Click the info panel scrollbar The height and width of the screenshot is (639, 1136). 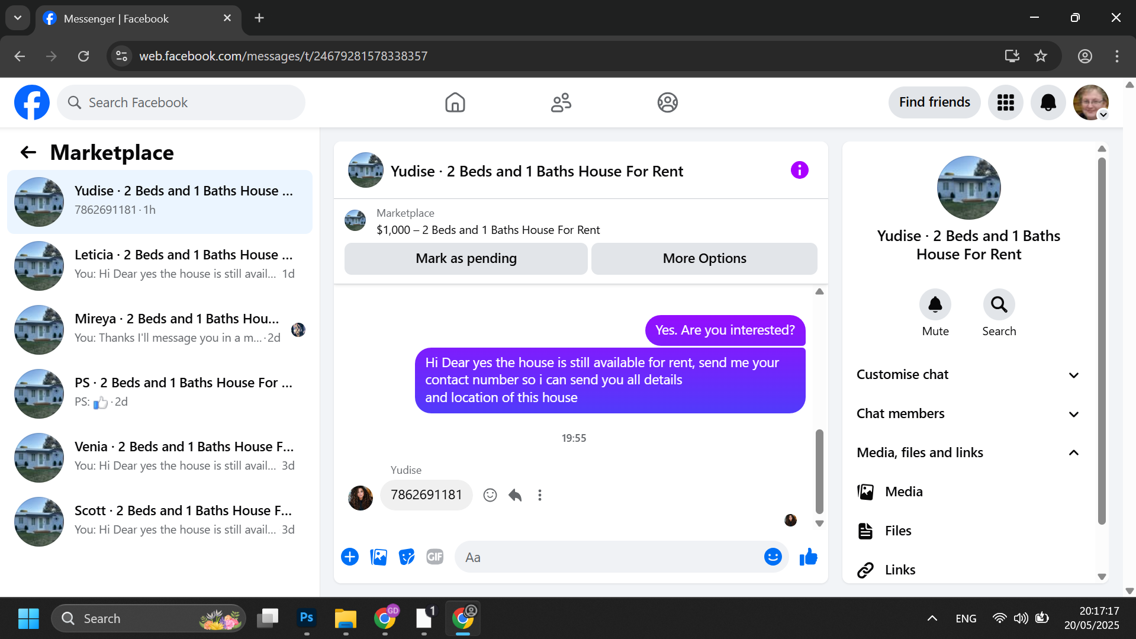tap(1102, 341)
